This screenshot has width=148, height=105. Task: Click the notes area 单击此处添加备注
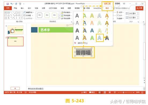click(x=36, y=89)
